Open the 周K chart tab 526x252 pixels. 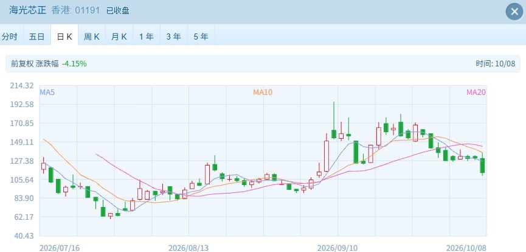click(92, 37)
